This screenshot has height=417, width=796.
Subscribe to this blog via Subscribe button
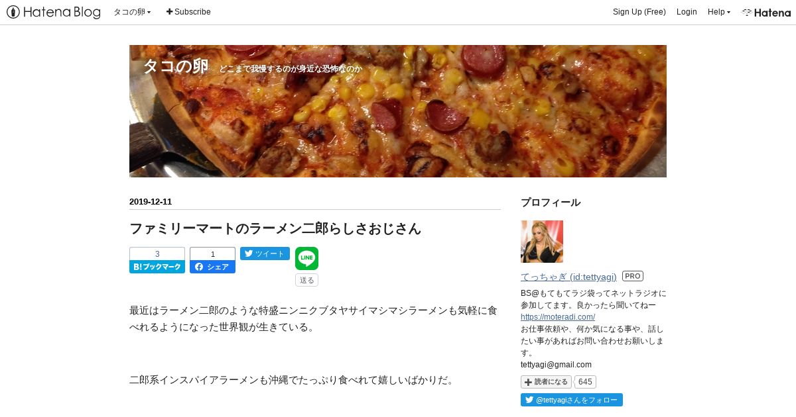(188, 12)
